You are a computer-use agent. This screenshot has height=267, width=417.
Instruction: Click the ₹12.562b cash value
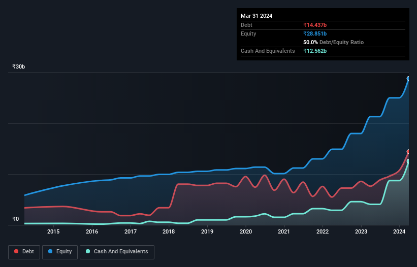click(315, 51)
